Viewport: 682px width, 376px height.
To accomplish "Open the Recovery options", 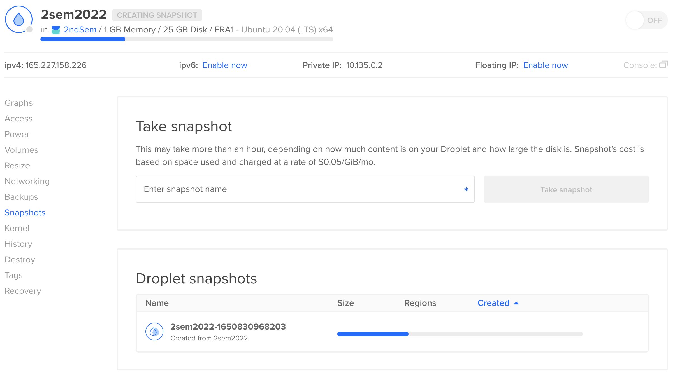I will pos(23,291).
